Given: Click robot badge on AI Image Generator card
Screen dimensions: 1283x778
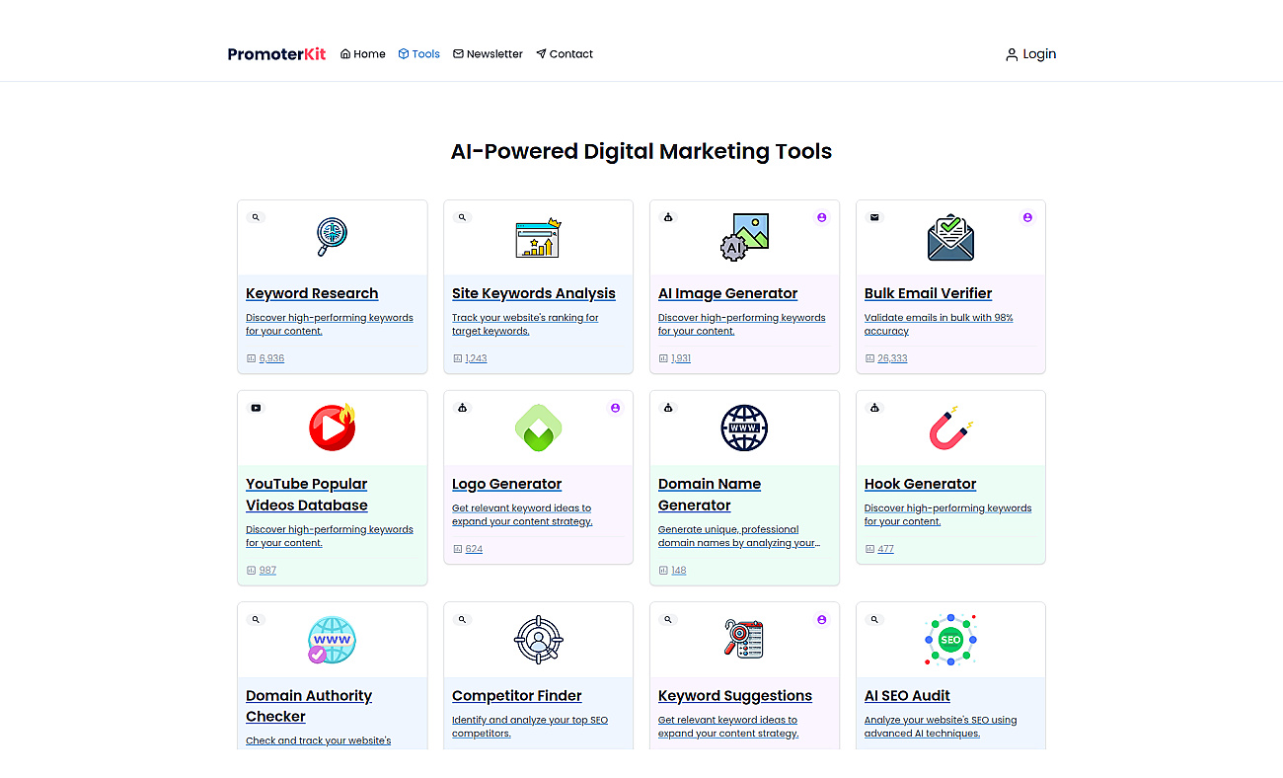Looking at the screenshot, I should [668, 217].
